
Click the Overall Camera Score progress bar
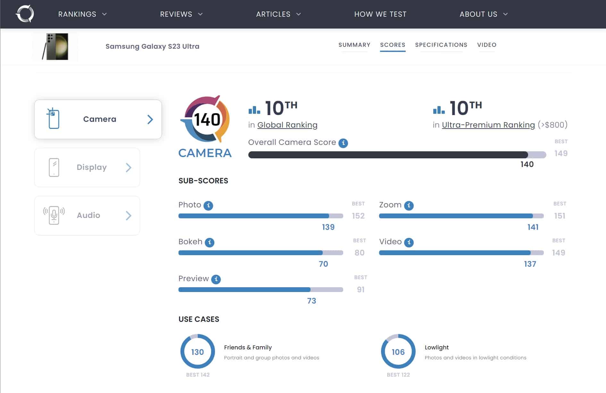tap(397, 155)
